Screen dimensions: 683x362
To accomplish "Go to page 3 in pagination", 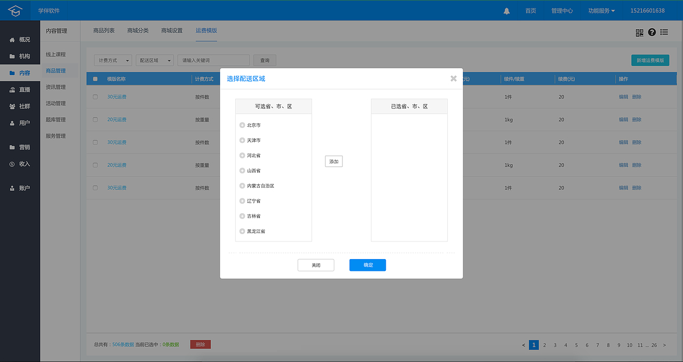I will (x=555, y=345).
